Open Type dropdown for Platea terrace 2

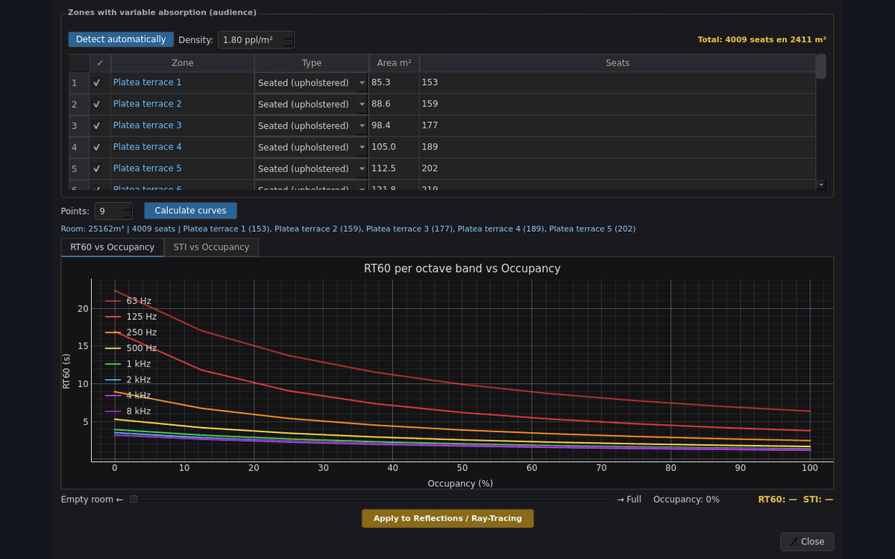(x=312, y=104)
